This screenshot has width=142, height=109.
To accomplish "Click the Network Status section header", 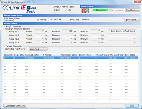I will (x=71, y=23).
